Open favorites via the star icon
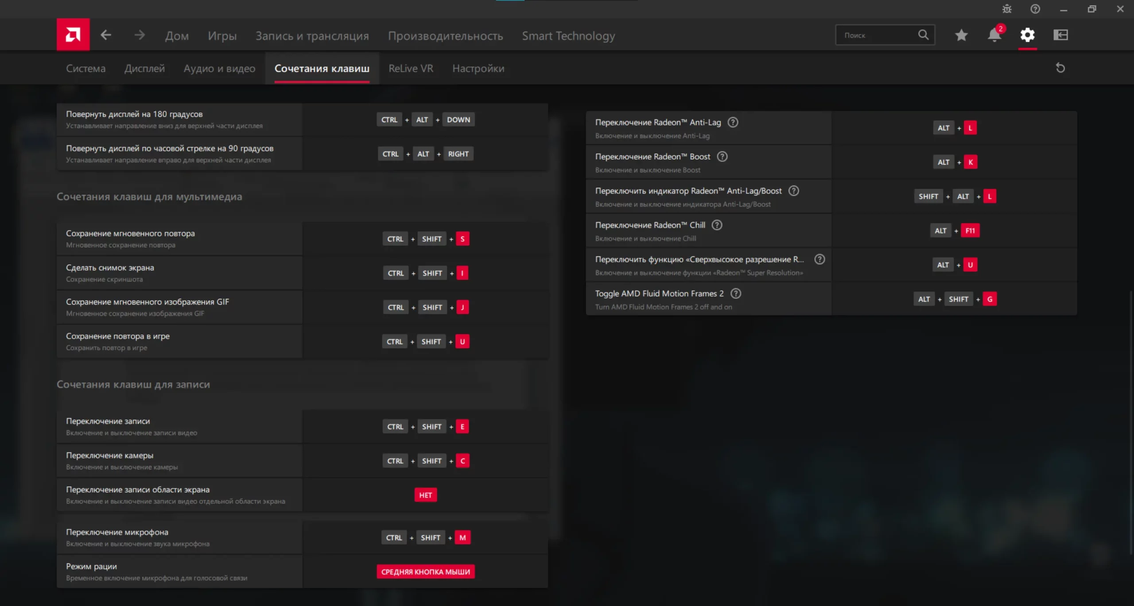Screen dimensions: 1134x606 pyautogui.click(x=961, y=35)
